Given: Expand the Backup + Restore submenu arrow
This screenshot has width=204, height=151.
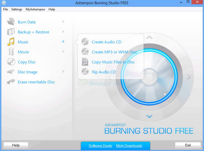Looking at the screenshot, I should pos(63,32).
